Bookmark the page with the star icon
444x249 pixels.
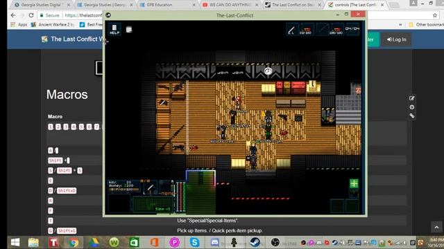[435, 15]
